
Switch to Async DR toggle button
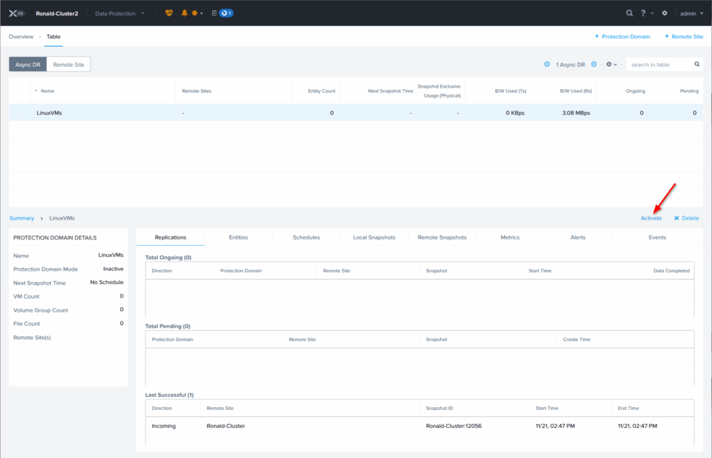[x=28, y=64]
